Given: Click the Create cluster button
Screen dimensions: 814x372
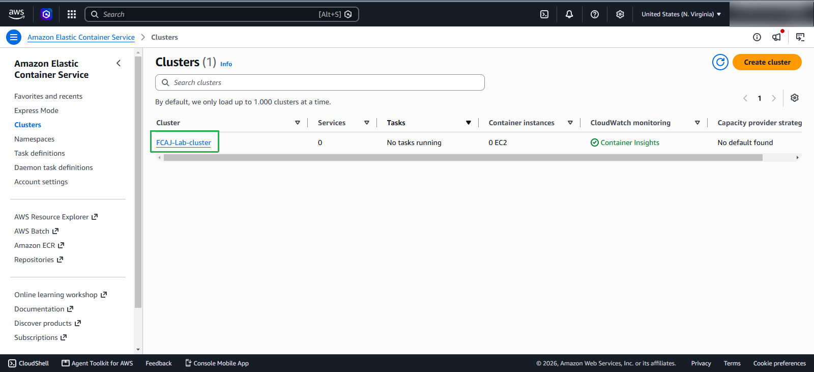Looking at the screenshot, I should point(767,62).
